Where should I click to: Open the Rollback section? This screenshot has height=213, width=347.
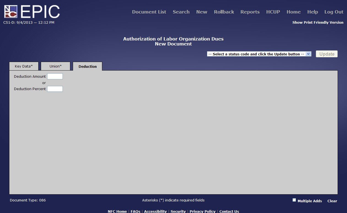point(224,12)
